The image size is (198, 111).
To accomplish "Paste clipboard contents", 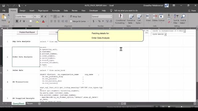I will (4, 18).
